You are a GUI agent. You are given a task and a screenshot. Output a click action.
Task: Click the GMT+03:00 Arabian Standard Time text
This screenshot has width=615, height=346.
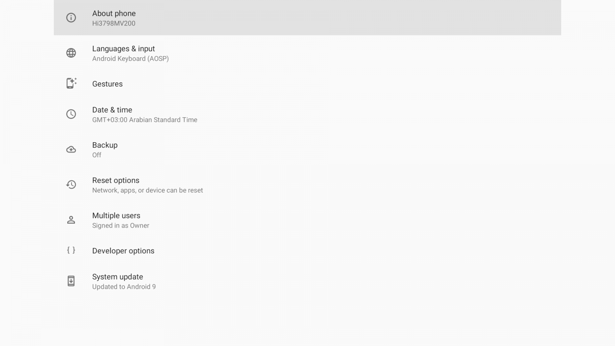click(x=145, y=120)
